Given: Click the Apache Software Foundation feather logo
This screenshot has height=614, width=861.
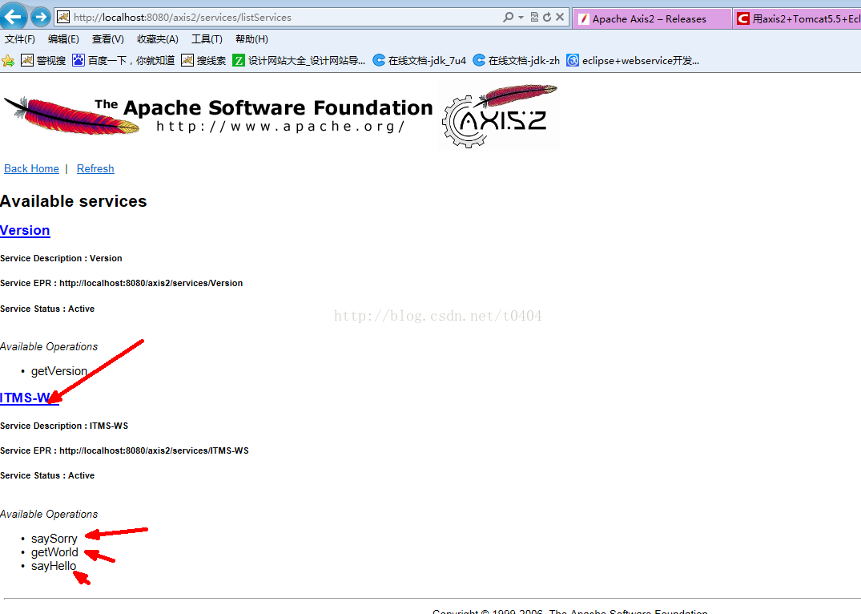Looking at the screenshot, I should tap(219, 115).
